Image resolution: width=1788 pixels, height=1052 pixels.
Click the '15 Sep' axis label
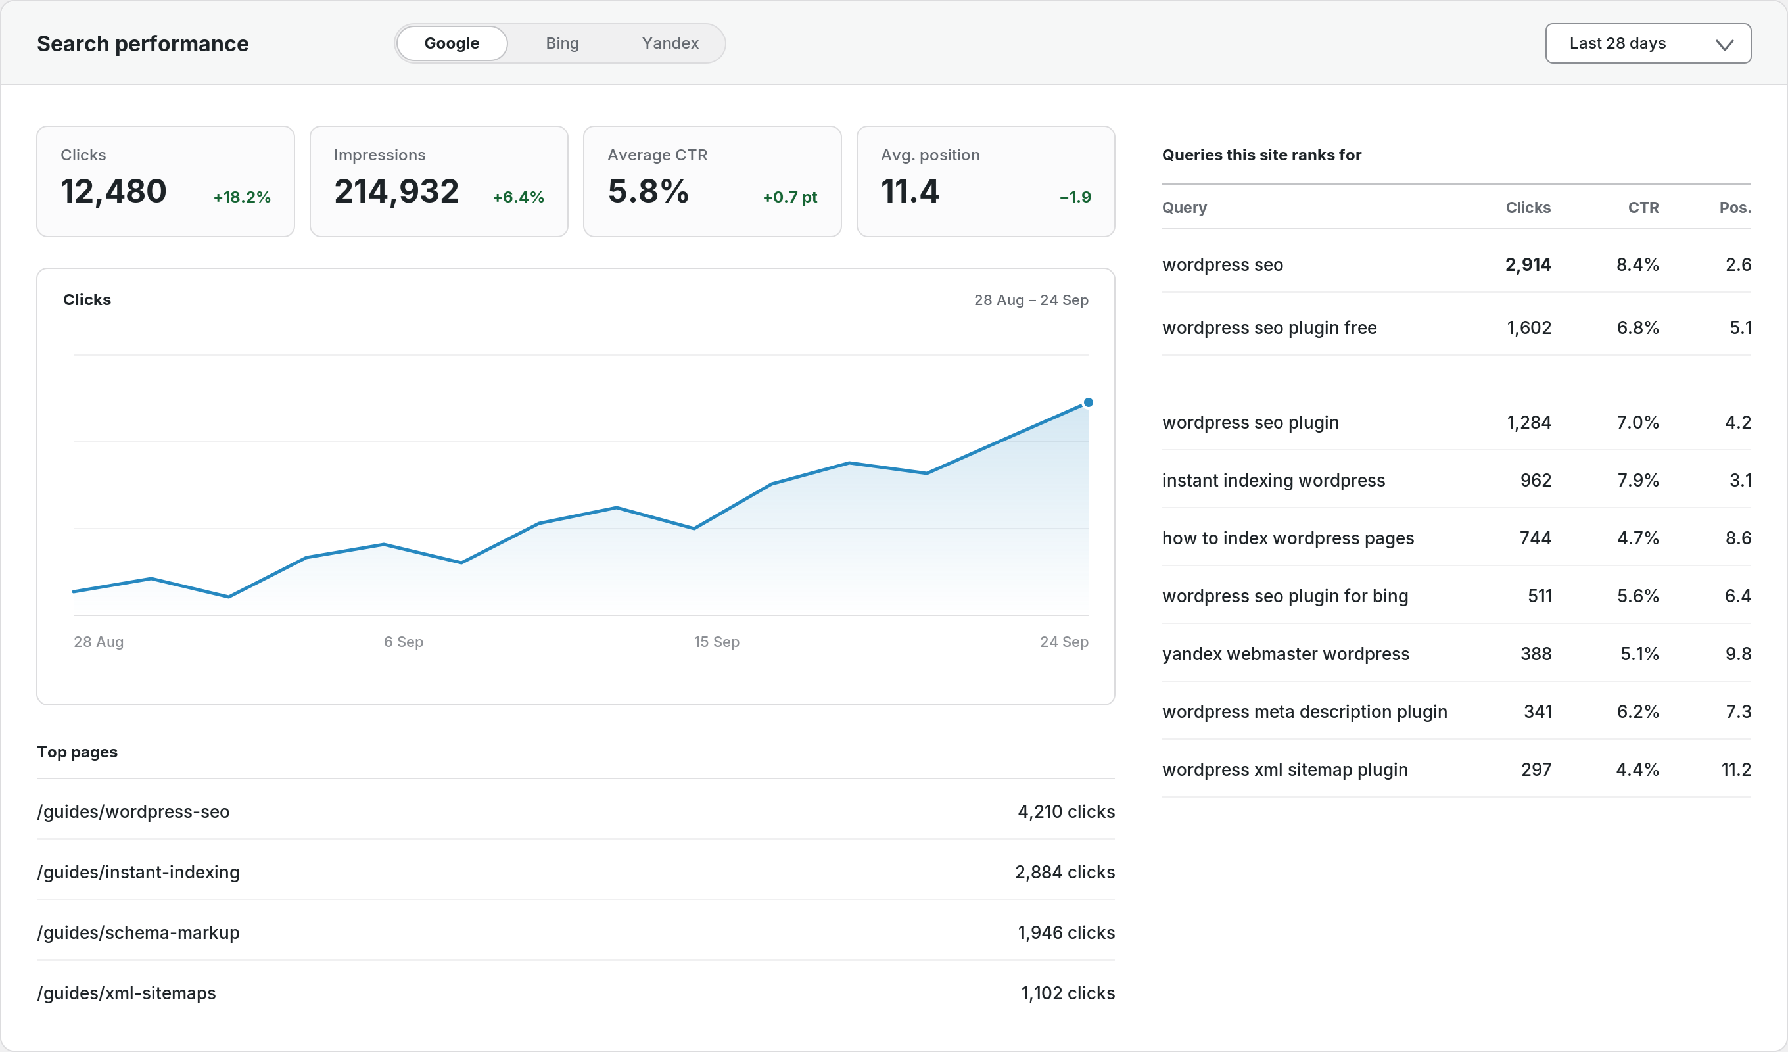click(716, 642)
